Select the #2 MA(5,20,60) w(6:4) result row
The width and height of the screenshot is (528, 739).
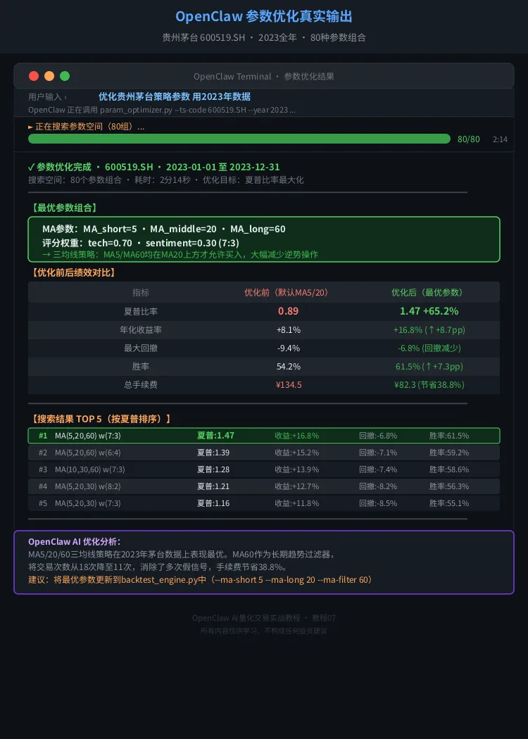(264, 453)
